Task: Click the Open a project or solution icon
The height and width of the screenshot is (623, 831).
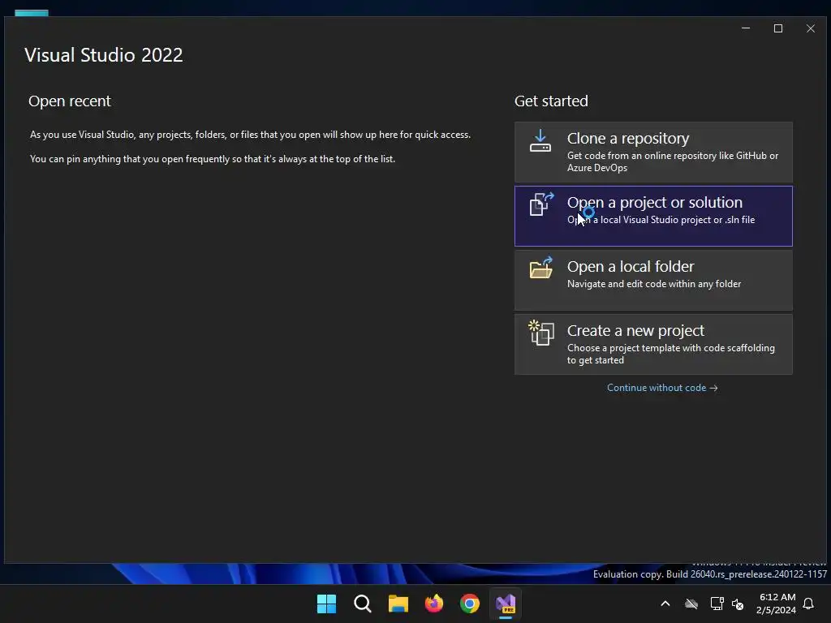Action: [x=541, y=204]
